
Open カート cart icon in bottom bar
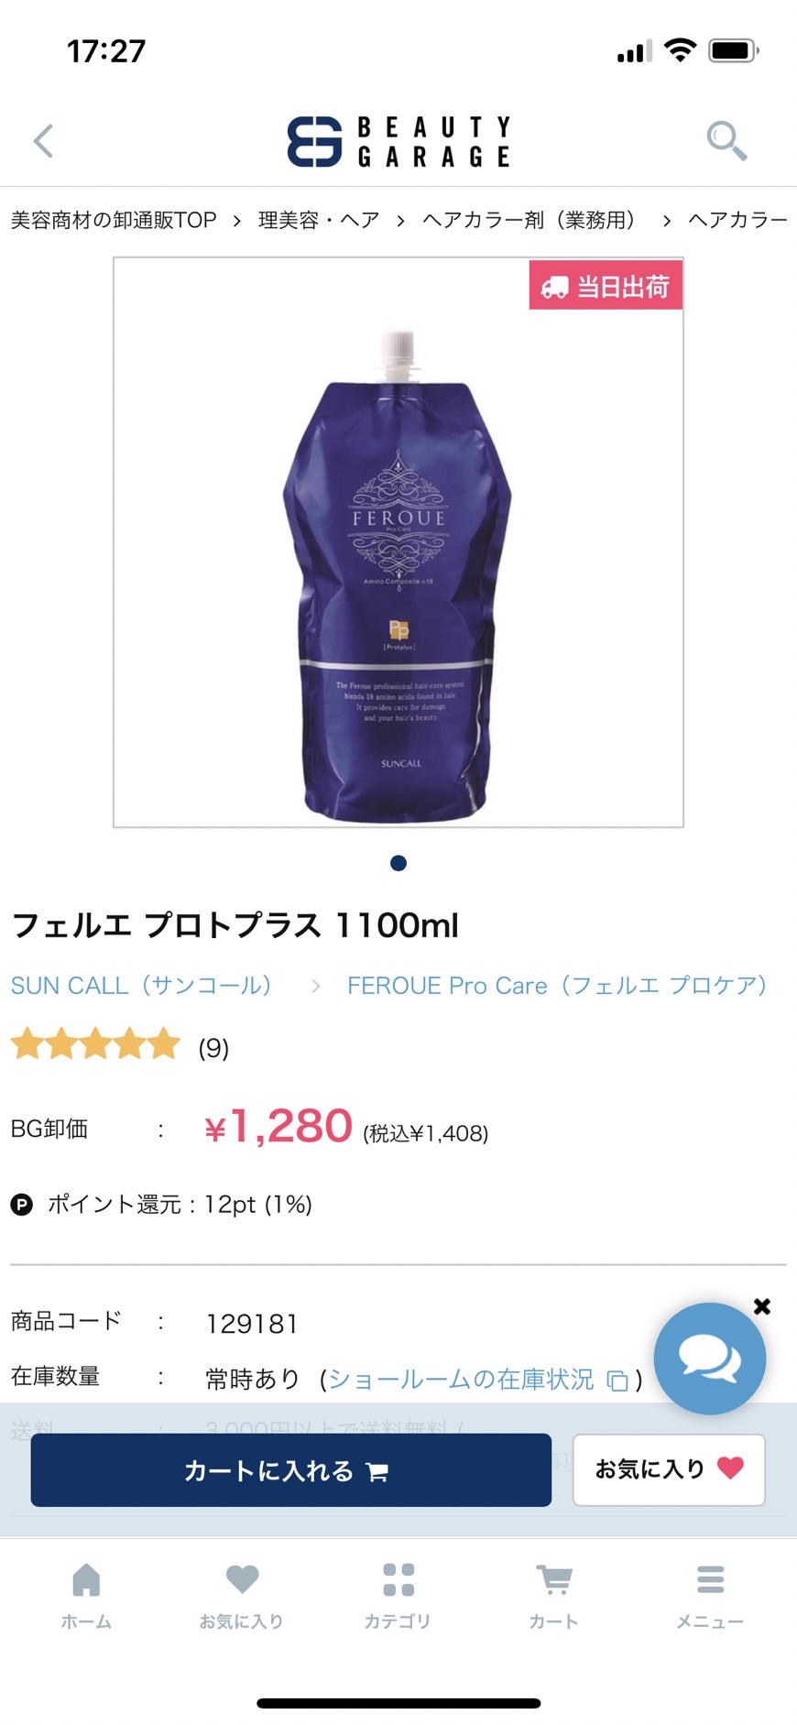pos(553,1596)
